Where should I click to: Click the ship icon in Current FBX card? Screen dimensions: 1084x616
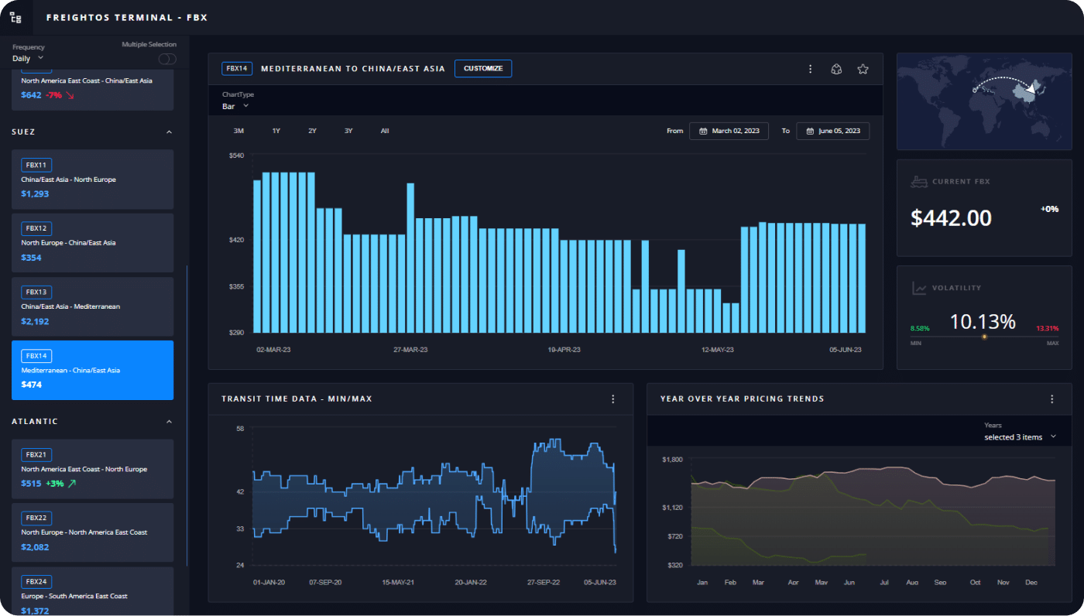919,182
